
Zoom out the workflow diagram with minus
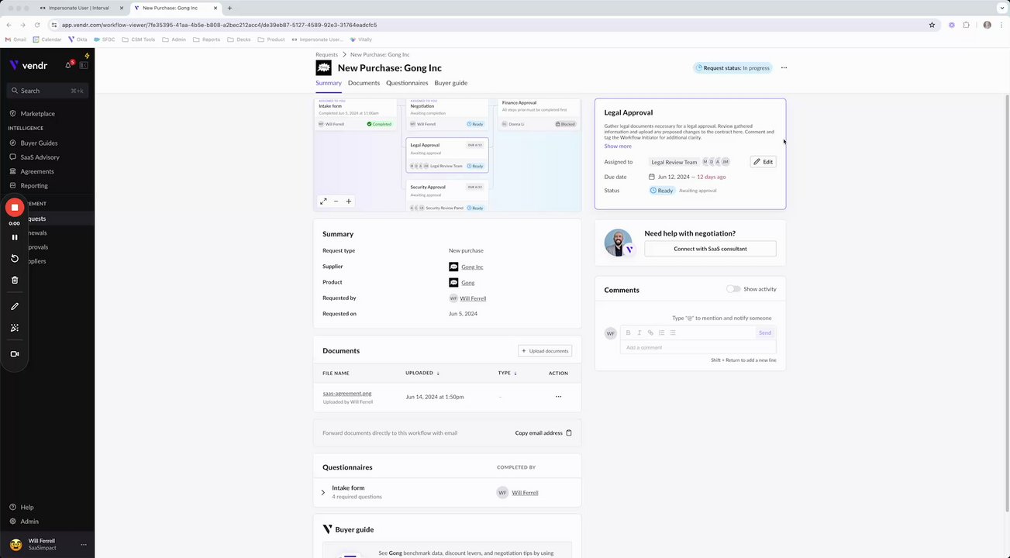click(x=336, y=201)
